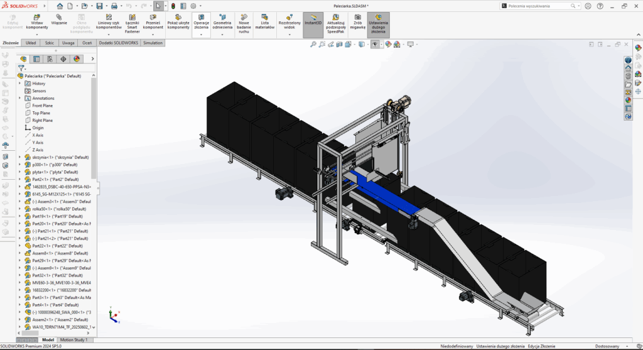Toggle hide/show items eye in view toolbar
Image resolution: width=643 pixels, height=350 pixels.
point(375,45)
